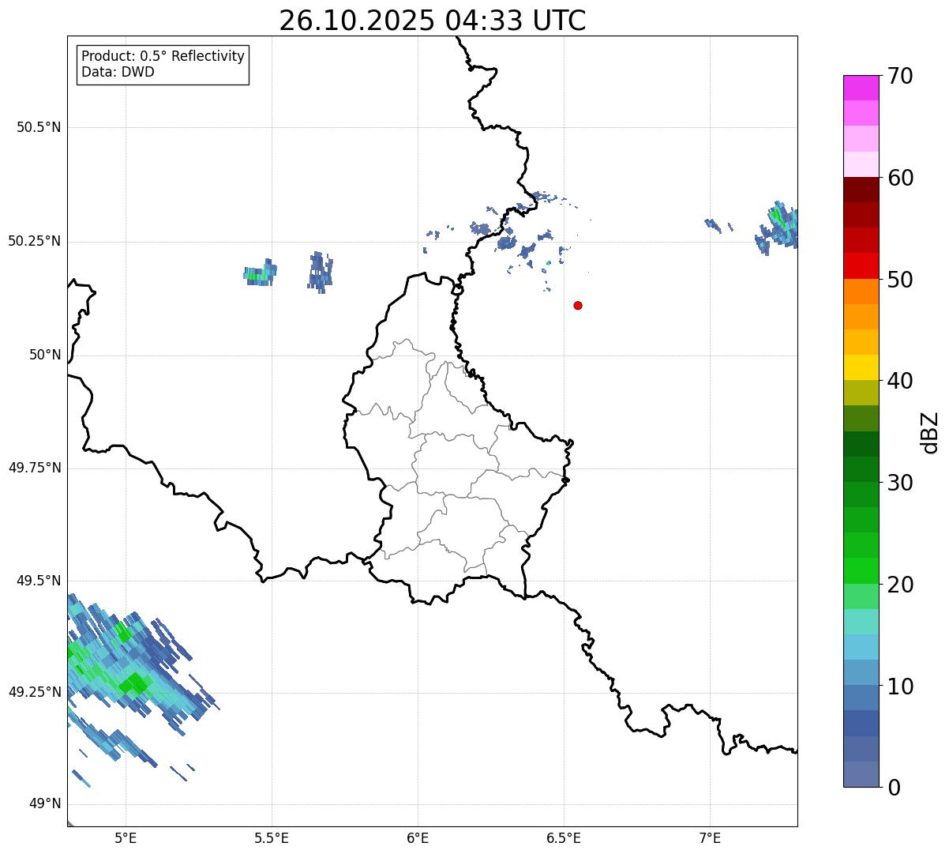Click the red station marker dot
This screenshot has width=949, height=854.
(x=578, y=305)
